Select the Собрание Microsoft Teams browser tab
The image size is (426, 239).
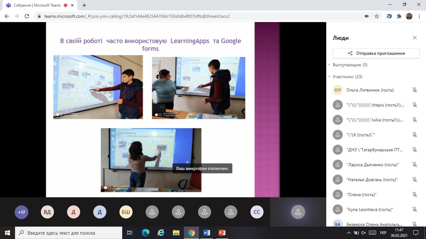pos(37,5)
